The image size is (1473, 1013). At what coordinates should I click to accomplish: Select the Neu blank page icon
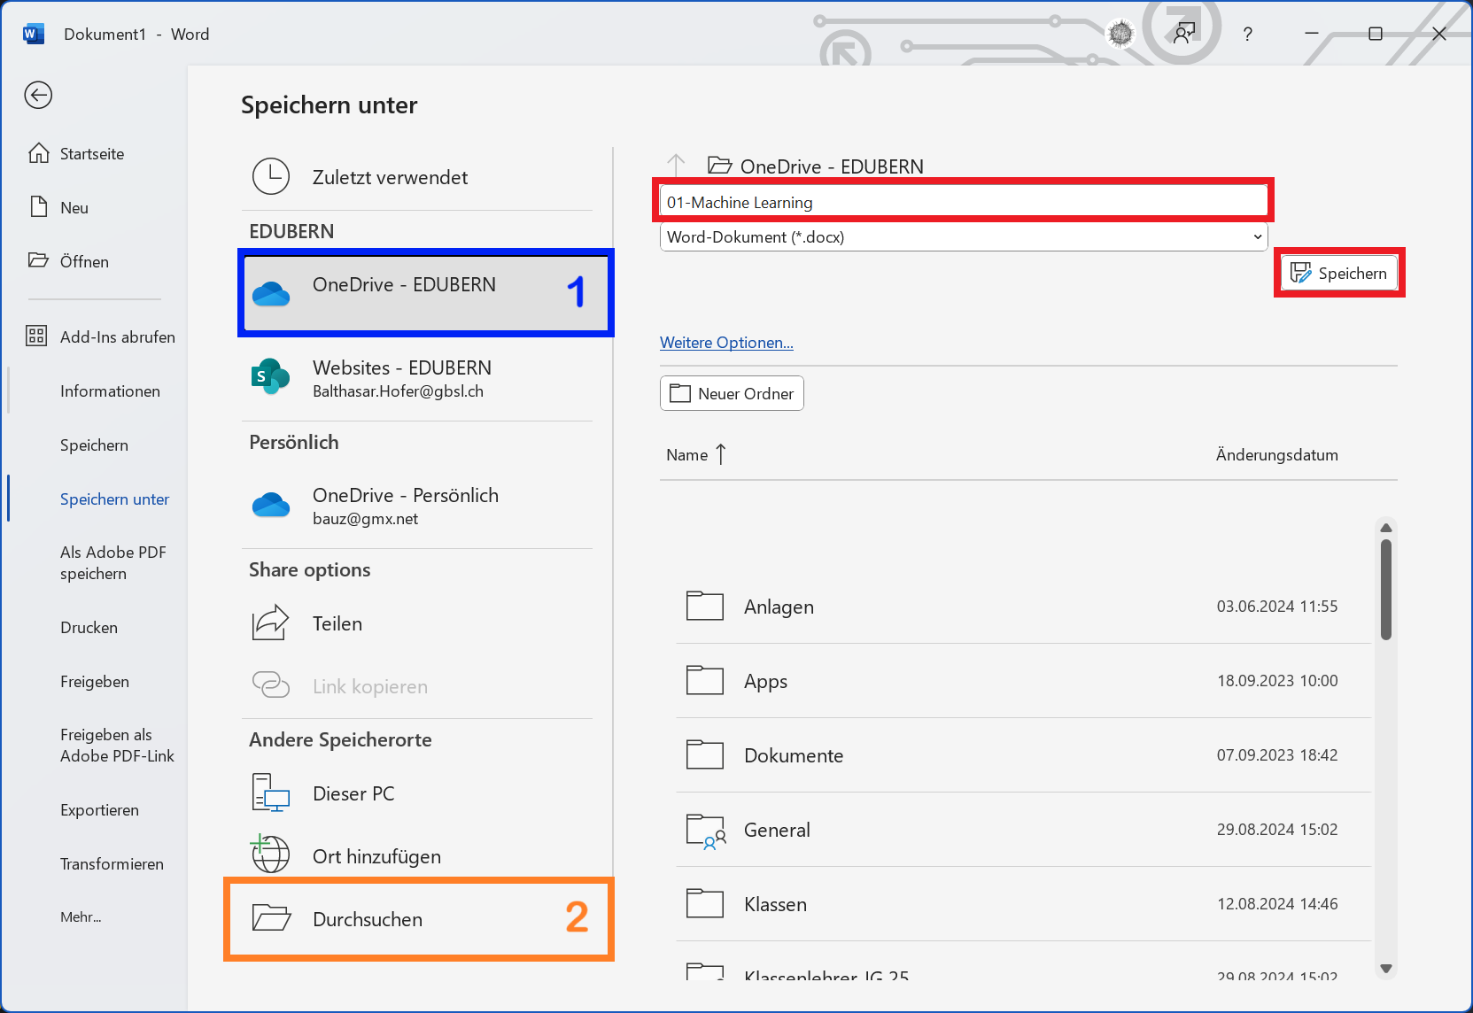(x=38, y=207)
